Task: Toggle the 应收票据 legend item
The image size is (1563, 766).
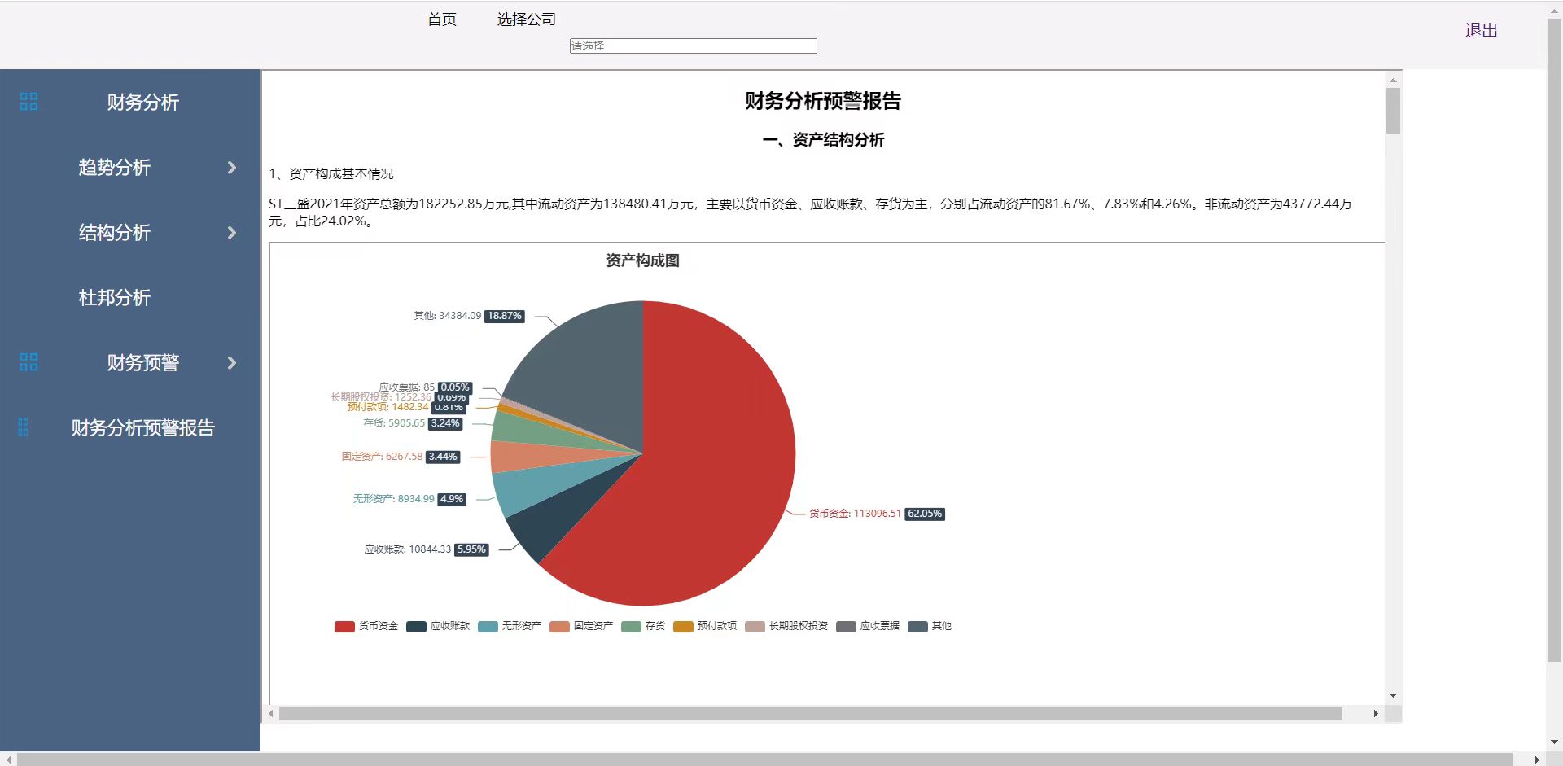Action: pos(869,626)
